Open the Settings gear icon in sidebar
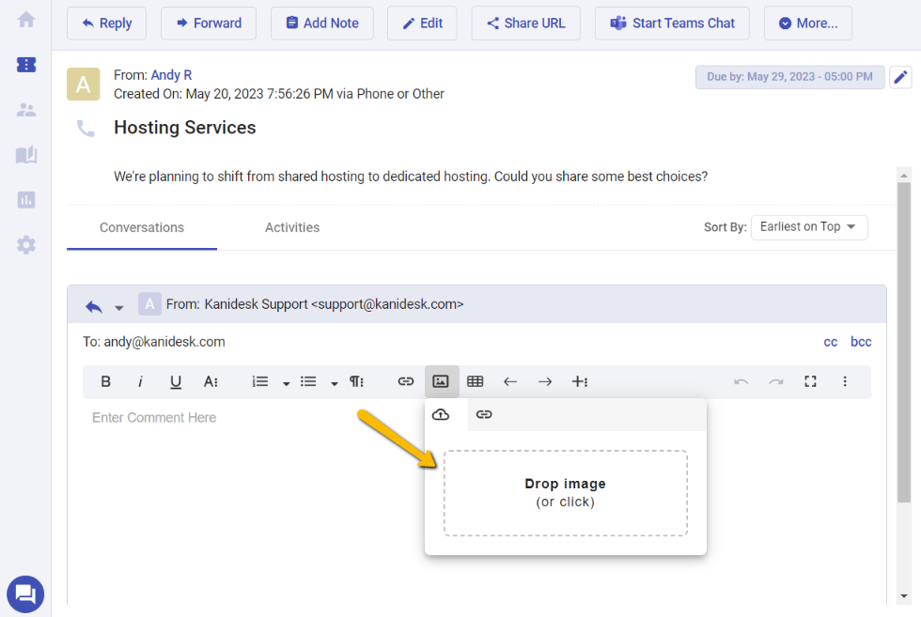The image size is (921, 617). (x=26, y=245)
